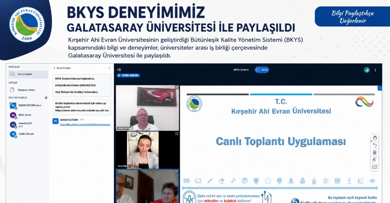Viewport: 390px width, 203px height.
Task: Click the 'Yeni Türkiye'nin Yenilikçi Üniversitesi' welcome line
Action: (x=77, y=92)
